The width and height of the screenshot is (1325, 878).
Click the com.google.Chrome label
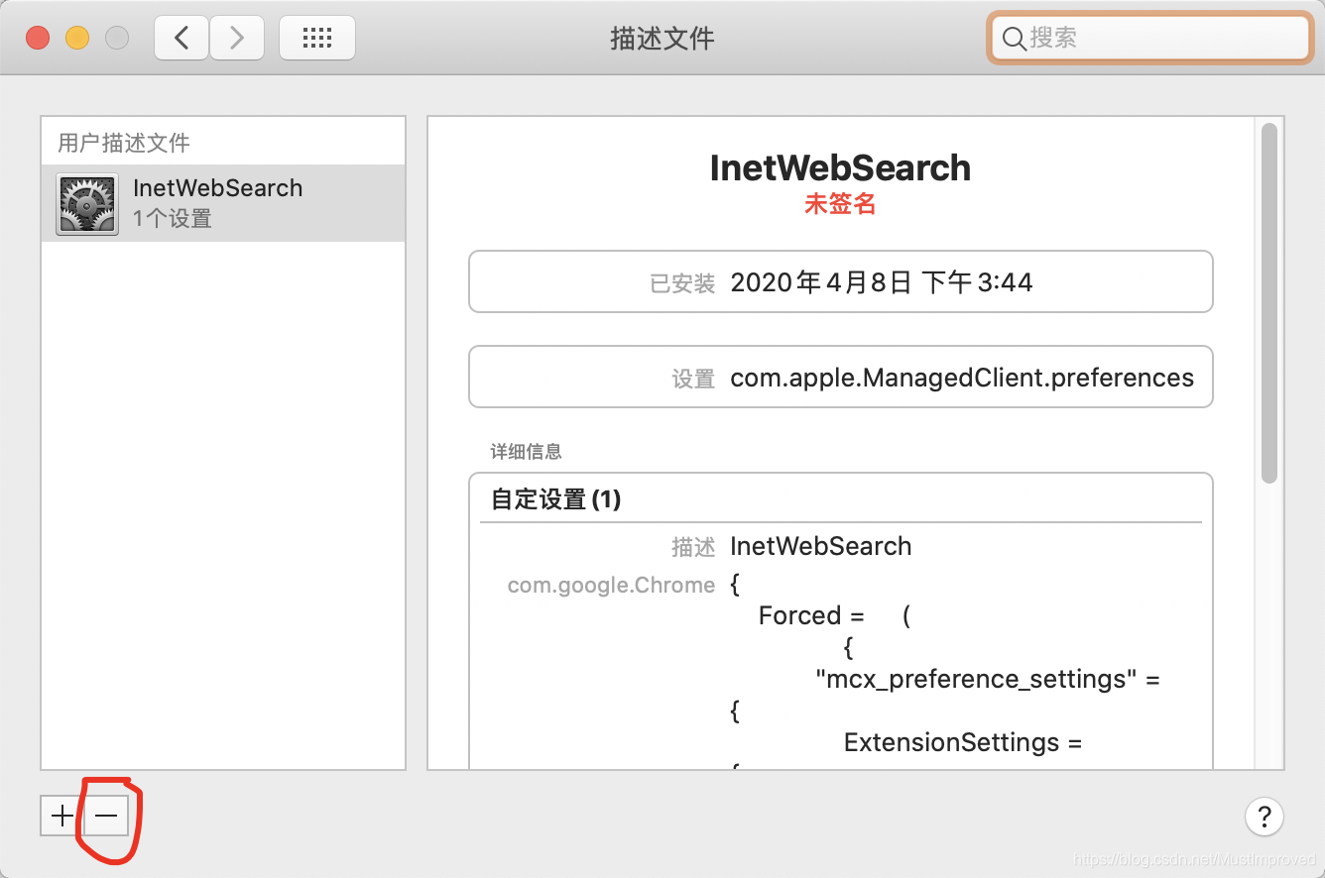coord(611,585)
